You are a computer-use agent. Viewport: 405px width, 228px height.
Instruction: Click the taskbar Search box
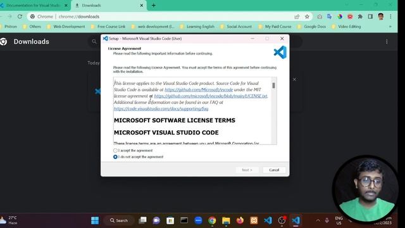119,220
